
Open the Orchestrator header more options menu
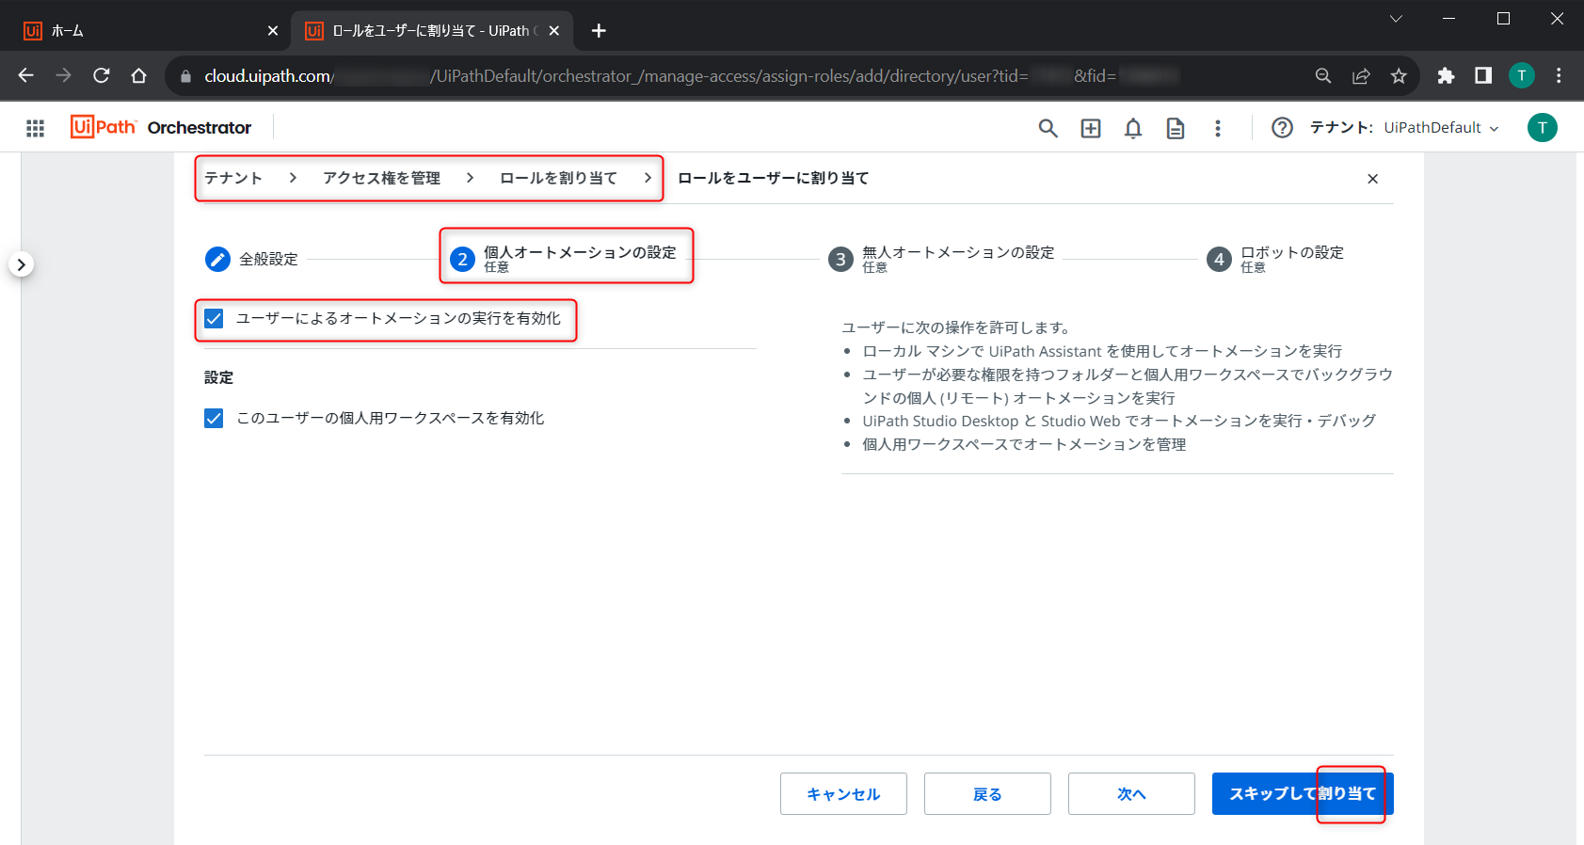1218,128
